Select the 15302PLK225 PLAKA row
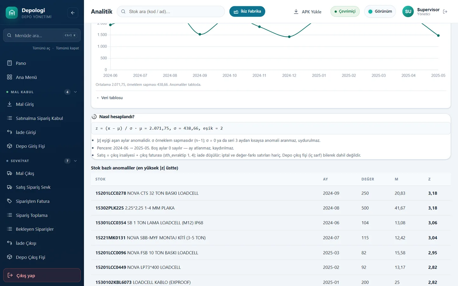 pos(271,208)
